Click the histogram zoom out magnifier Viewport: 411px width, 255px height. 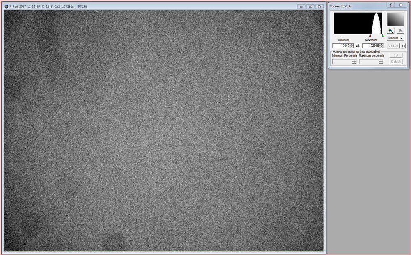point(400,31)
